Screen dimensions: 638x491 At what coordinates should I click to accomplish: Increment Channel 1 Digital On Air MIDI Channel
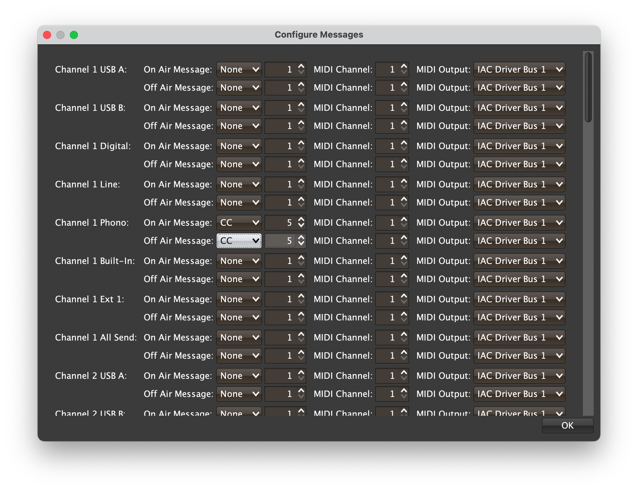(404, 143)
